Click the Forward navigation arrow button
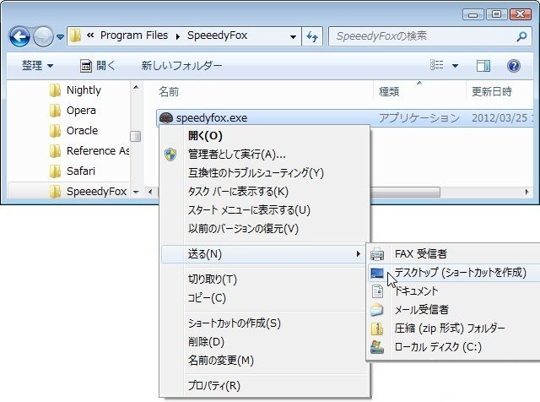 click(x=43, y=36)
